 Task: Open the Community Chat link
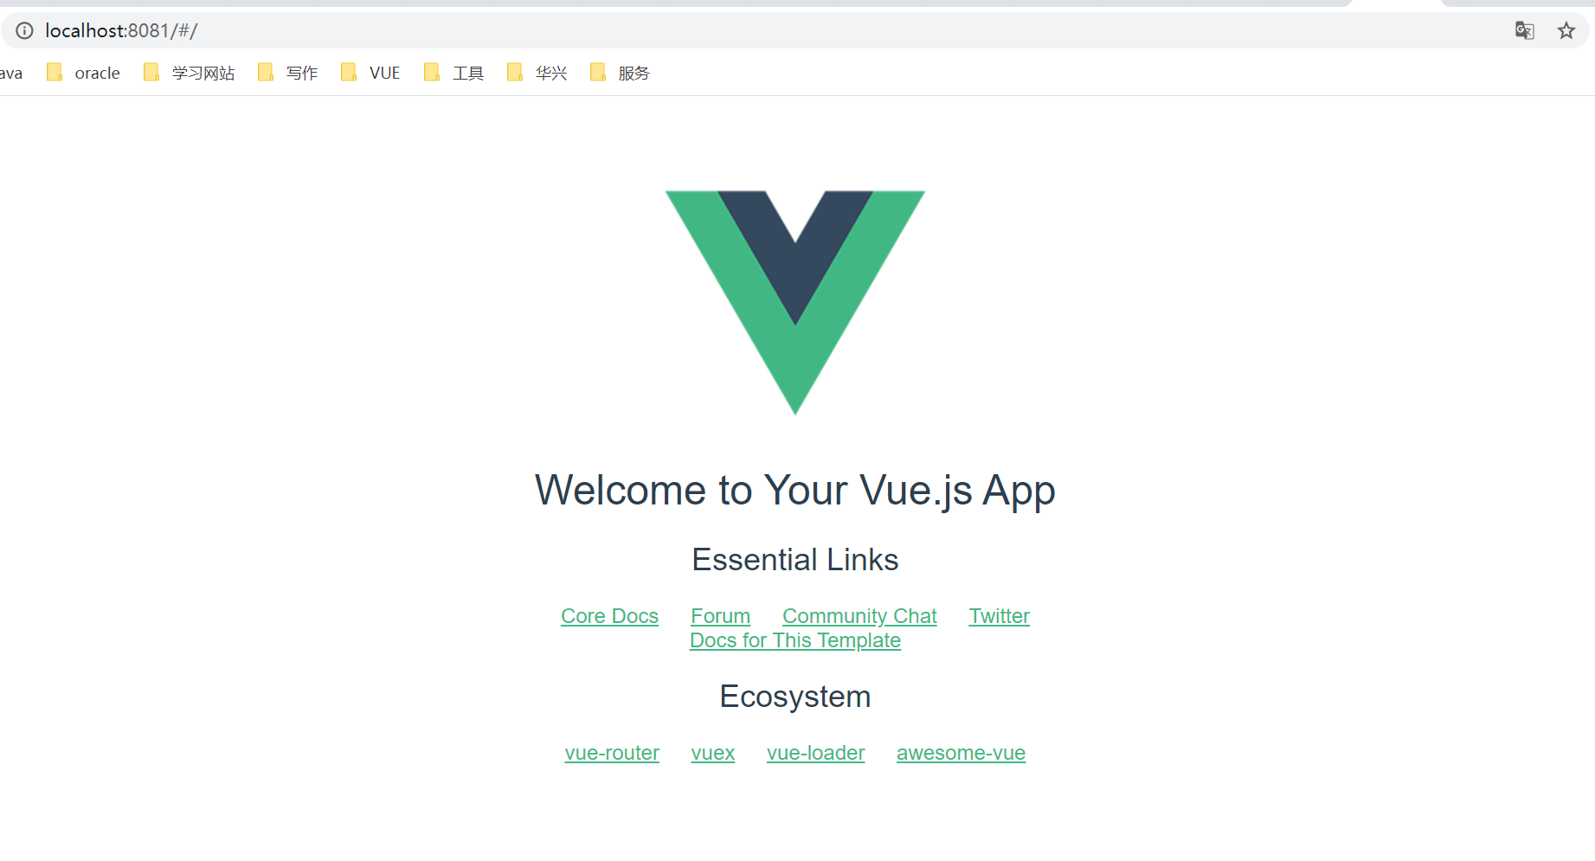coord(859,616)
